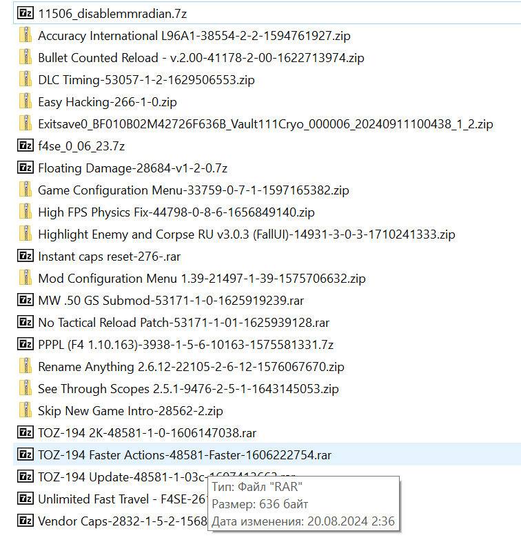Screen dimensions: 521x551
Task: Click the zip icon of Skip New Game Intro
Action: tap(25, 411)
